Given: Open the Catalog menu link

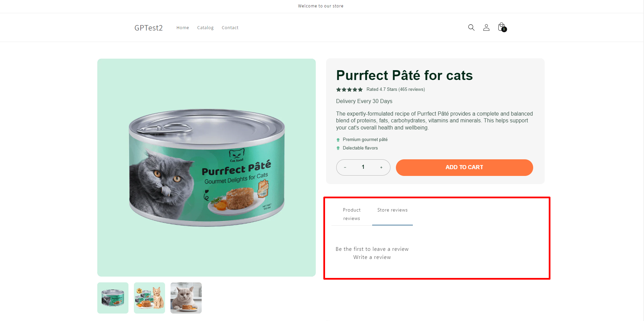Looking at the screenshot, I should 205,28.
